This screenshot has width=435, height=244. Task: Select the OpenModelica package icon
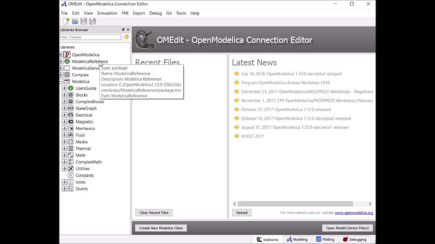(x=67, y=55)
